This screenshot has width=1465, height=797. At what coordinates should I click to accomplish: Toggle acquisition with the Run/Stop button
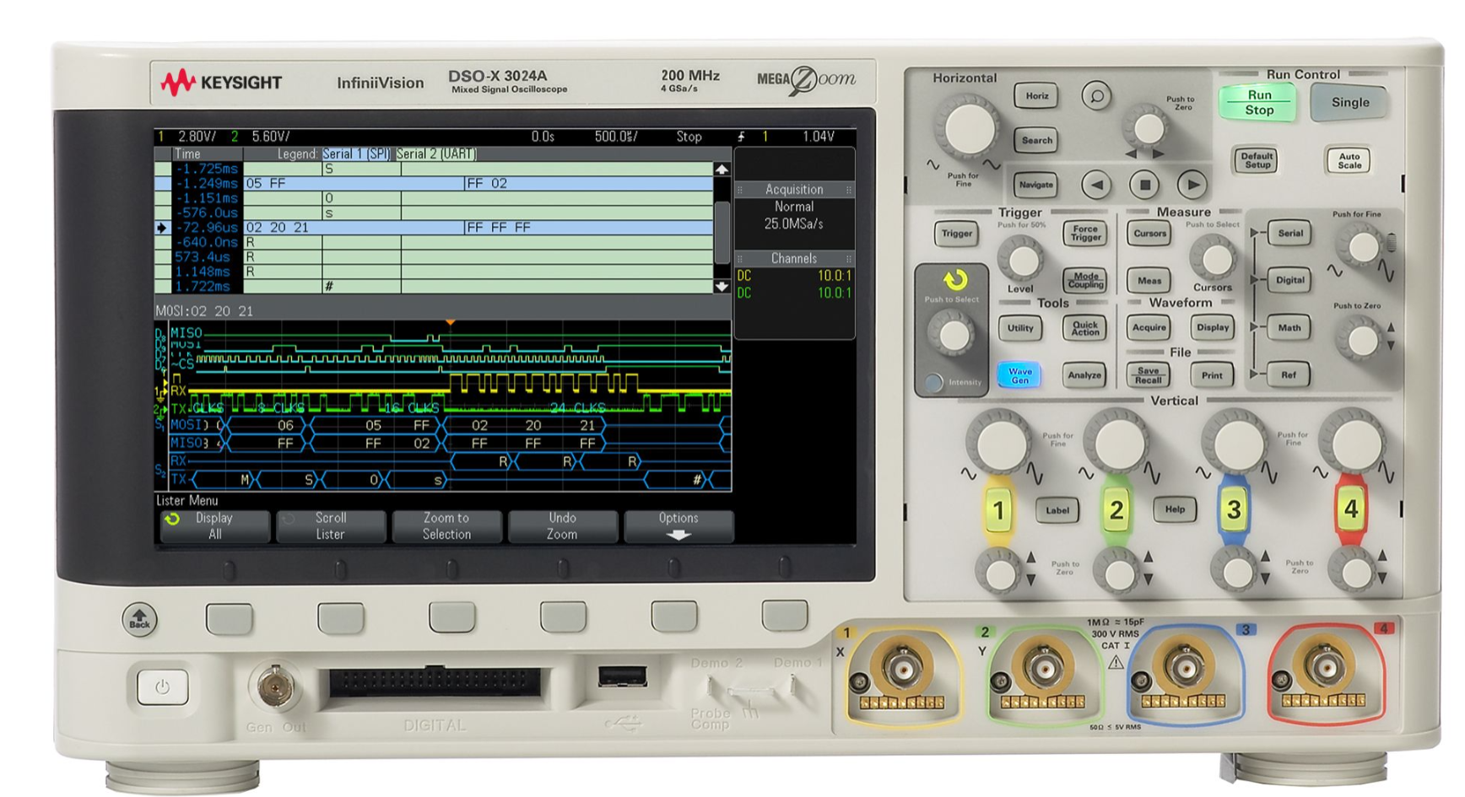[x=1257, y=103]
